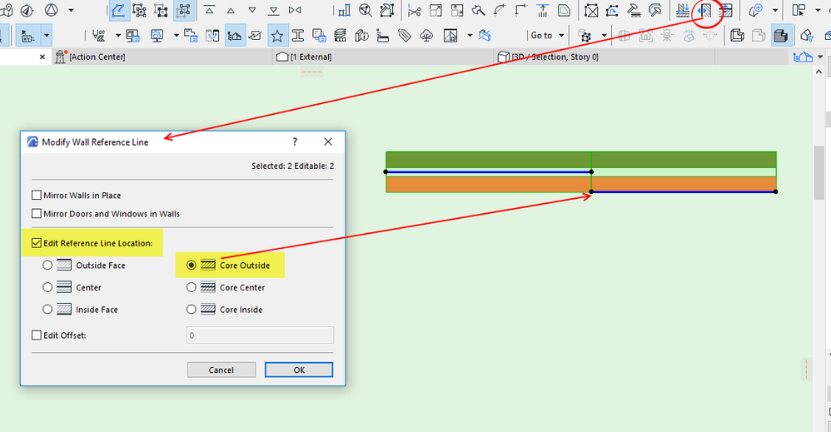Open dropdown arrow next to wireframe cube icon
The image size is (831, 432).
click(605, 36)
